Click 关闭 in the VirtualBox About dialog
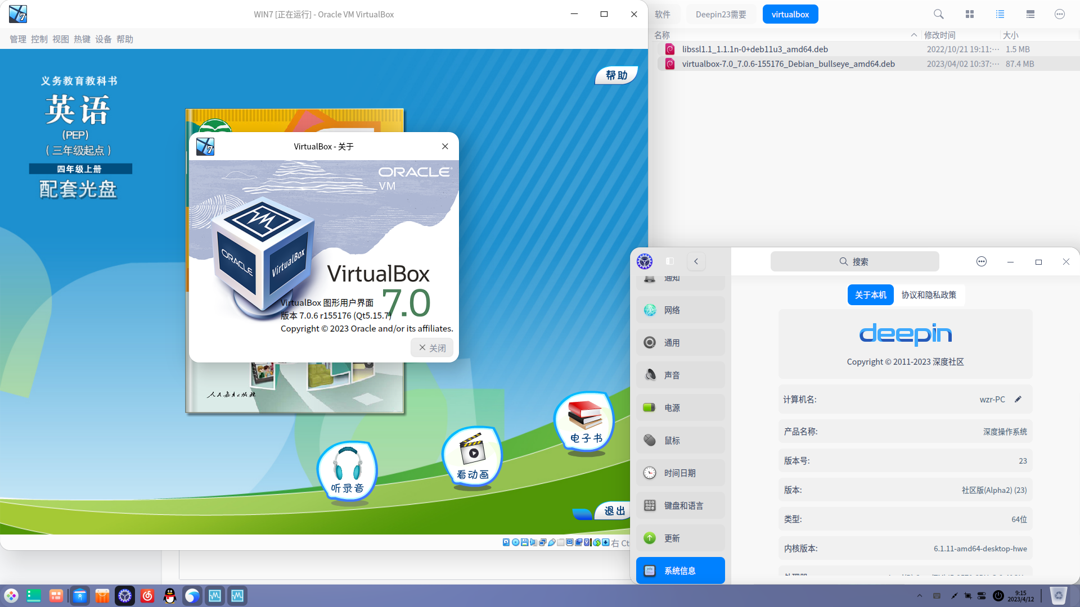Screen dimensions: 1080x607 [x=432, y=347]
